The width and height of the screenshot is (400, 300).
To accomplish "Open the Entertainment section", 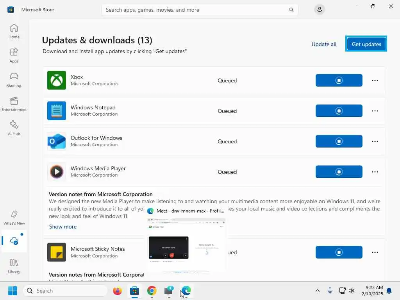I will point(14,104).
